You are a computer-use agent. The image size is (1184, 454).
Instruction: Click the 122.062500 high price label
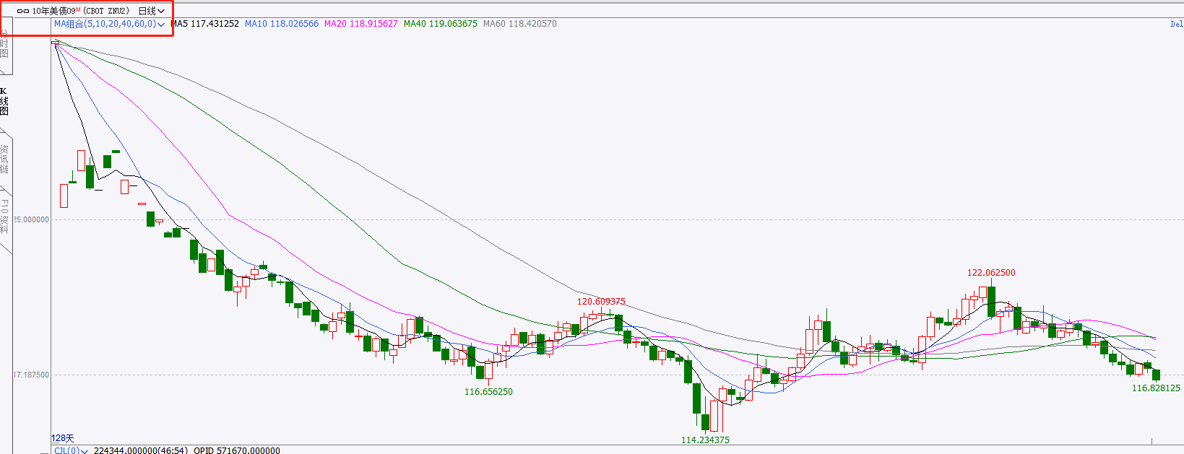coord(991,273)
